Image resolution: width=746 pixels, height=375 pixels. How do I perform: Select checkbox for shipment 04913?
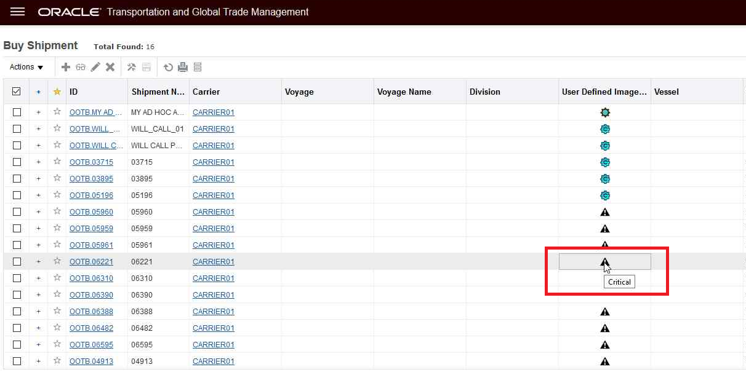17,361
